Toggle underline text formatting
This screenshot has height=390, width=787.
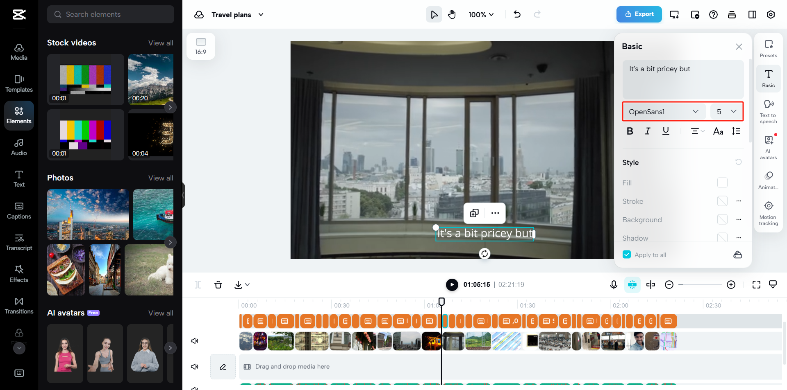click(666, 131)
